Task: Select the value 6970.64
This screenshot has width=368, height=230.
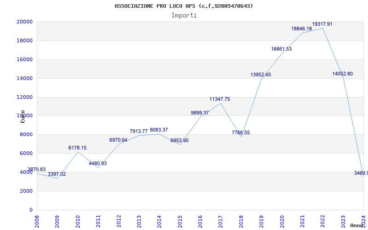Action: pos(118,140)
